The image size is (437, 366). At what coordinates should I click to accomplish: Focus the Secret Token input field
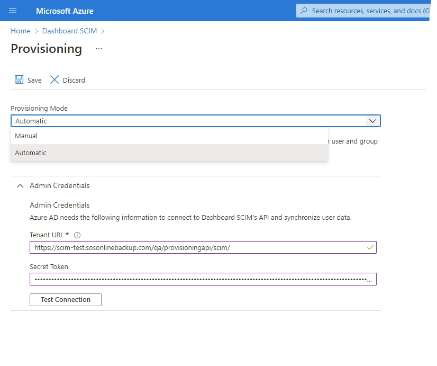point(203,279)
